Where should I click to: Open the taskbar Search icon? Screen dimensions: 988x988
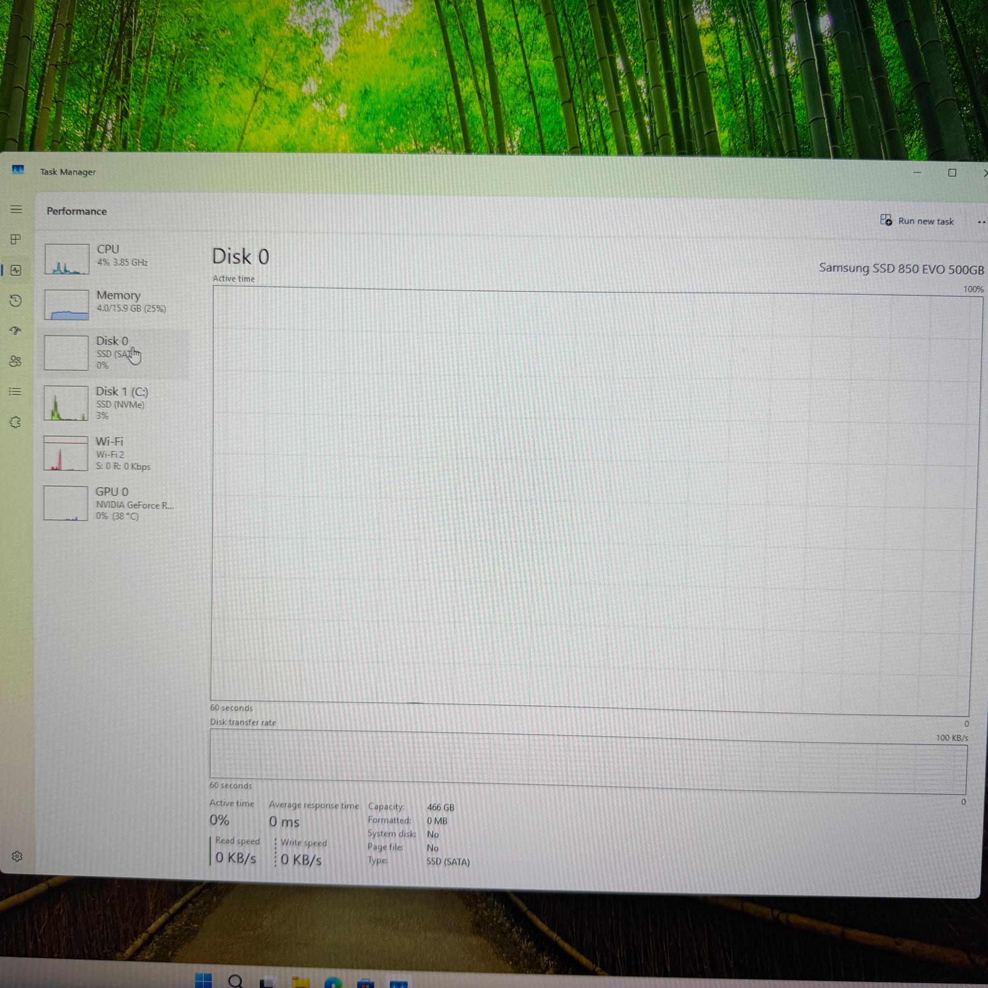(x=235, y=980)
